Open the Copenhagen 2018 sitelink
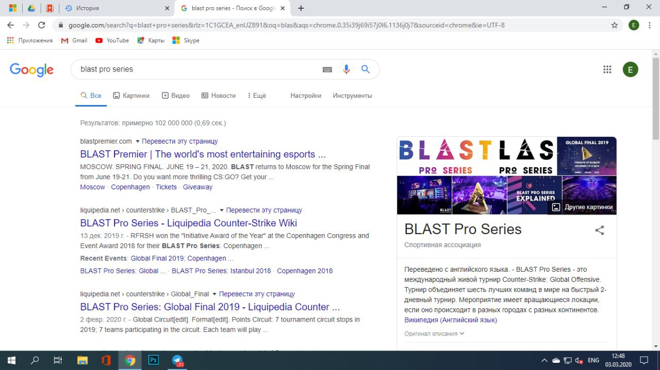Screen dimensions: 660x370 click(305, 271)
